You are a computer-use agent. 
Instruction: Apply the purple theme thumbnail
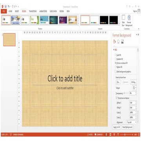(63, 20)
